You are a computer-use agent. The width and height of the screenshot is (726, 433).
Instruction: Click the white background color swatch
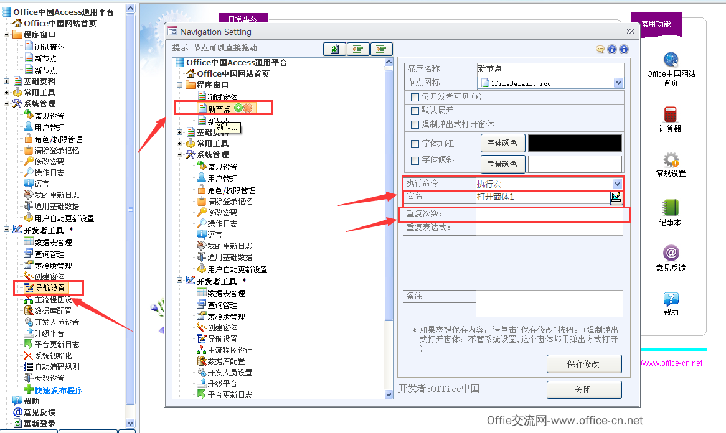pos(575,164)
